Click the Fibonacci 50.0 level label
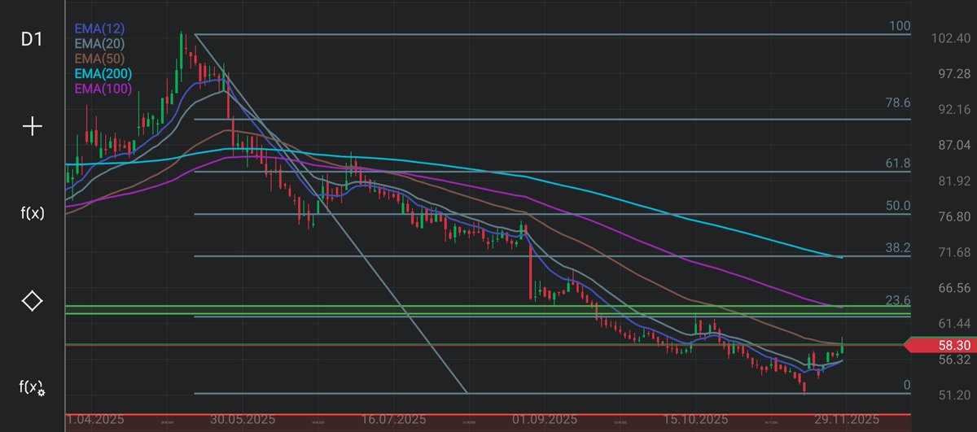The height and width of the screenshot is (432, 977). pyautogui.click(x=898, y=207)
